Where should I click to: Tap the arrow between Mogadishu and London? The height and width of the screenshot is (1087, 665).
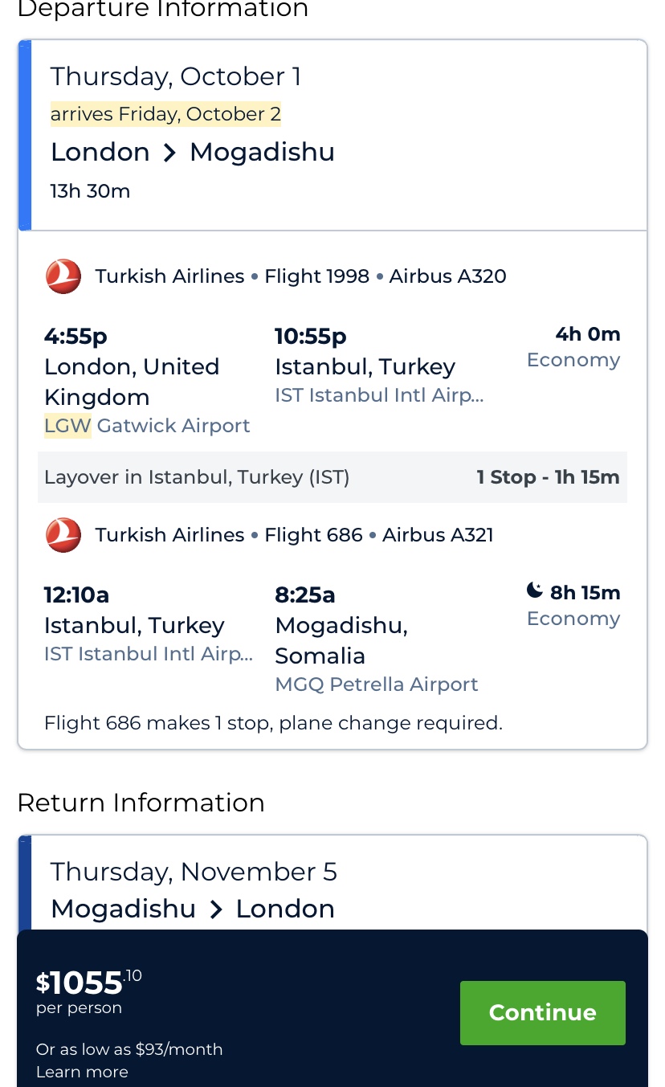[216, 909]
